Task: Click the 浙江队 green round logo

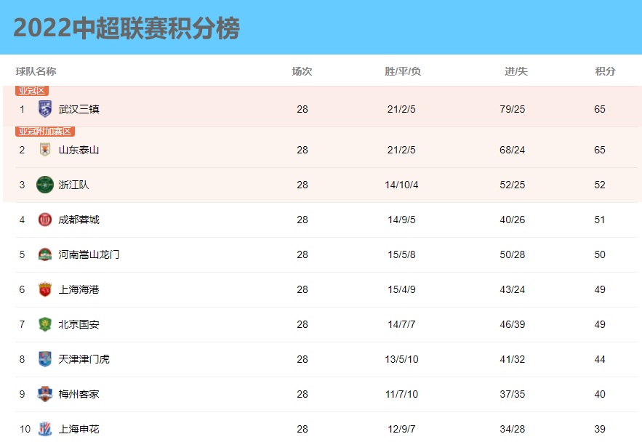Action: (x=44, y=185)
